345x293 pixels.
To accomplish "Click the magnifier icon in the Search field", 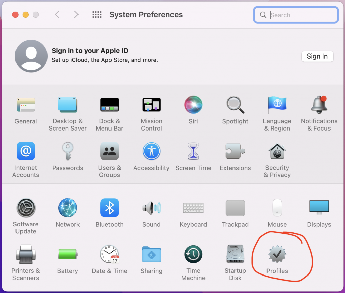I will tap(263, 15).
